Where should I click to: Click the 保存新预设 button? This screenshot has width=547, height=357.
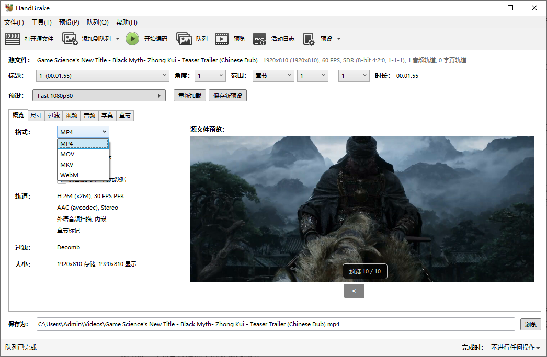click(x=228, y=96)
